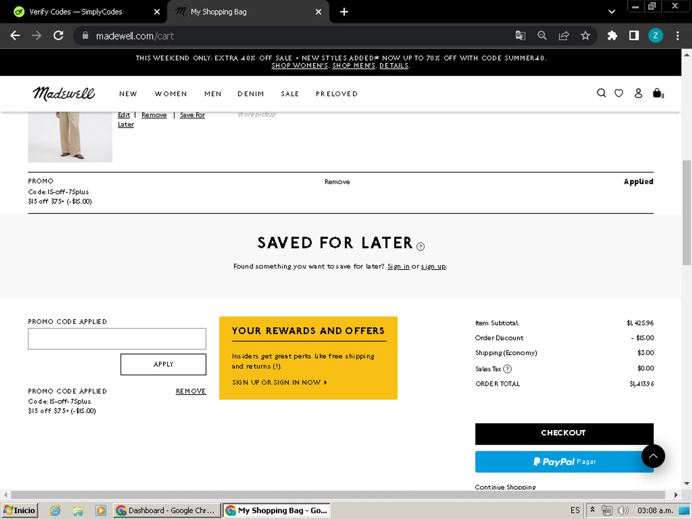This screenshot has width=692, height=519.
Task: Pay with the PayPal Pagar button
Action: coord(564,462)
